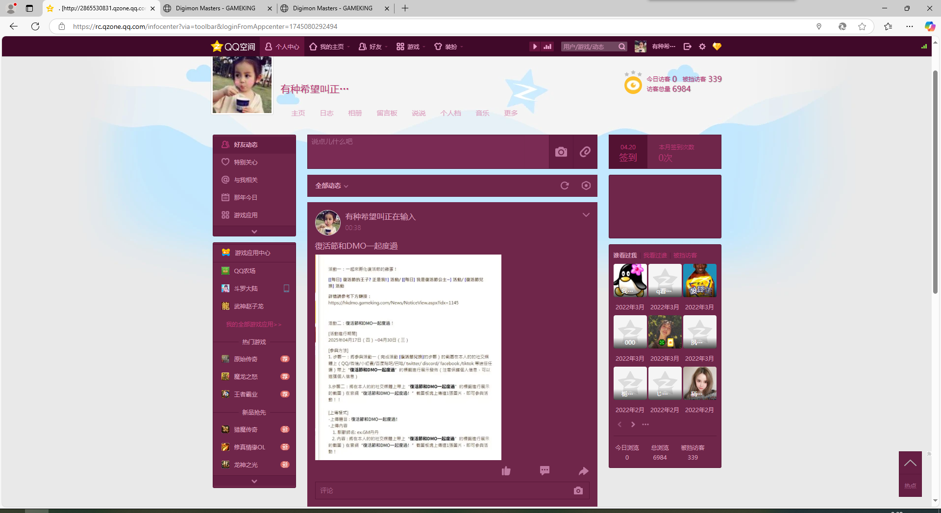
Task: Select 与我相关 in sidebar
Action: pyautogui.click(x=254, y=180)
